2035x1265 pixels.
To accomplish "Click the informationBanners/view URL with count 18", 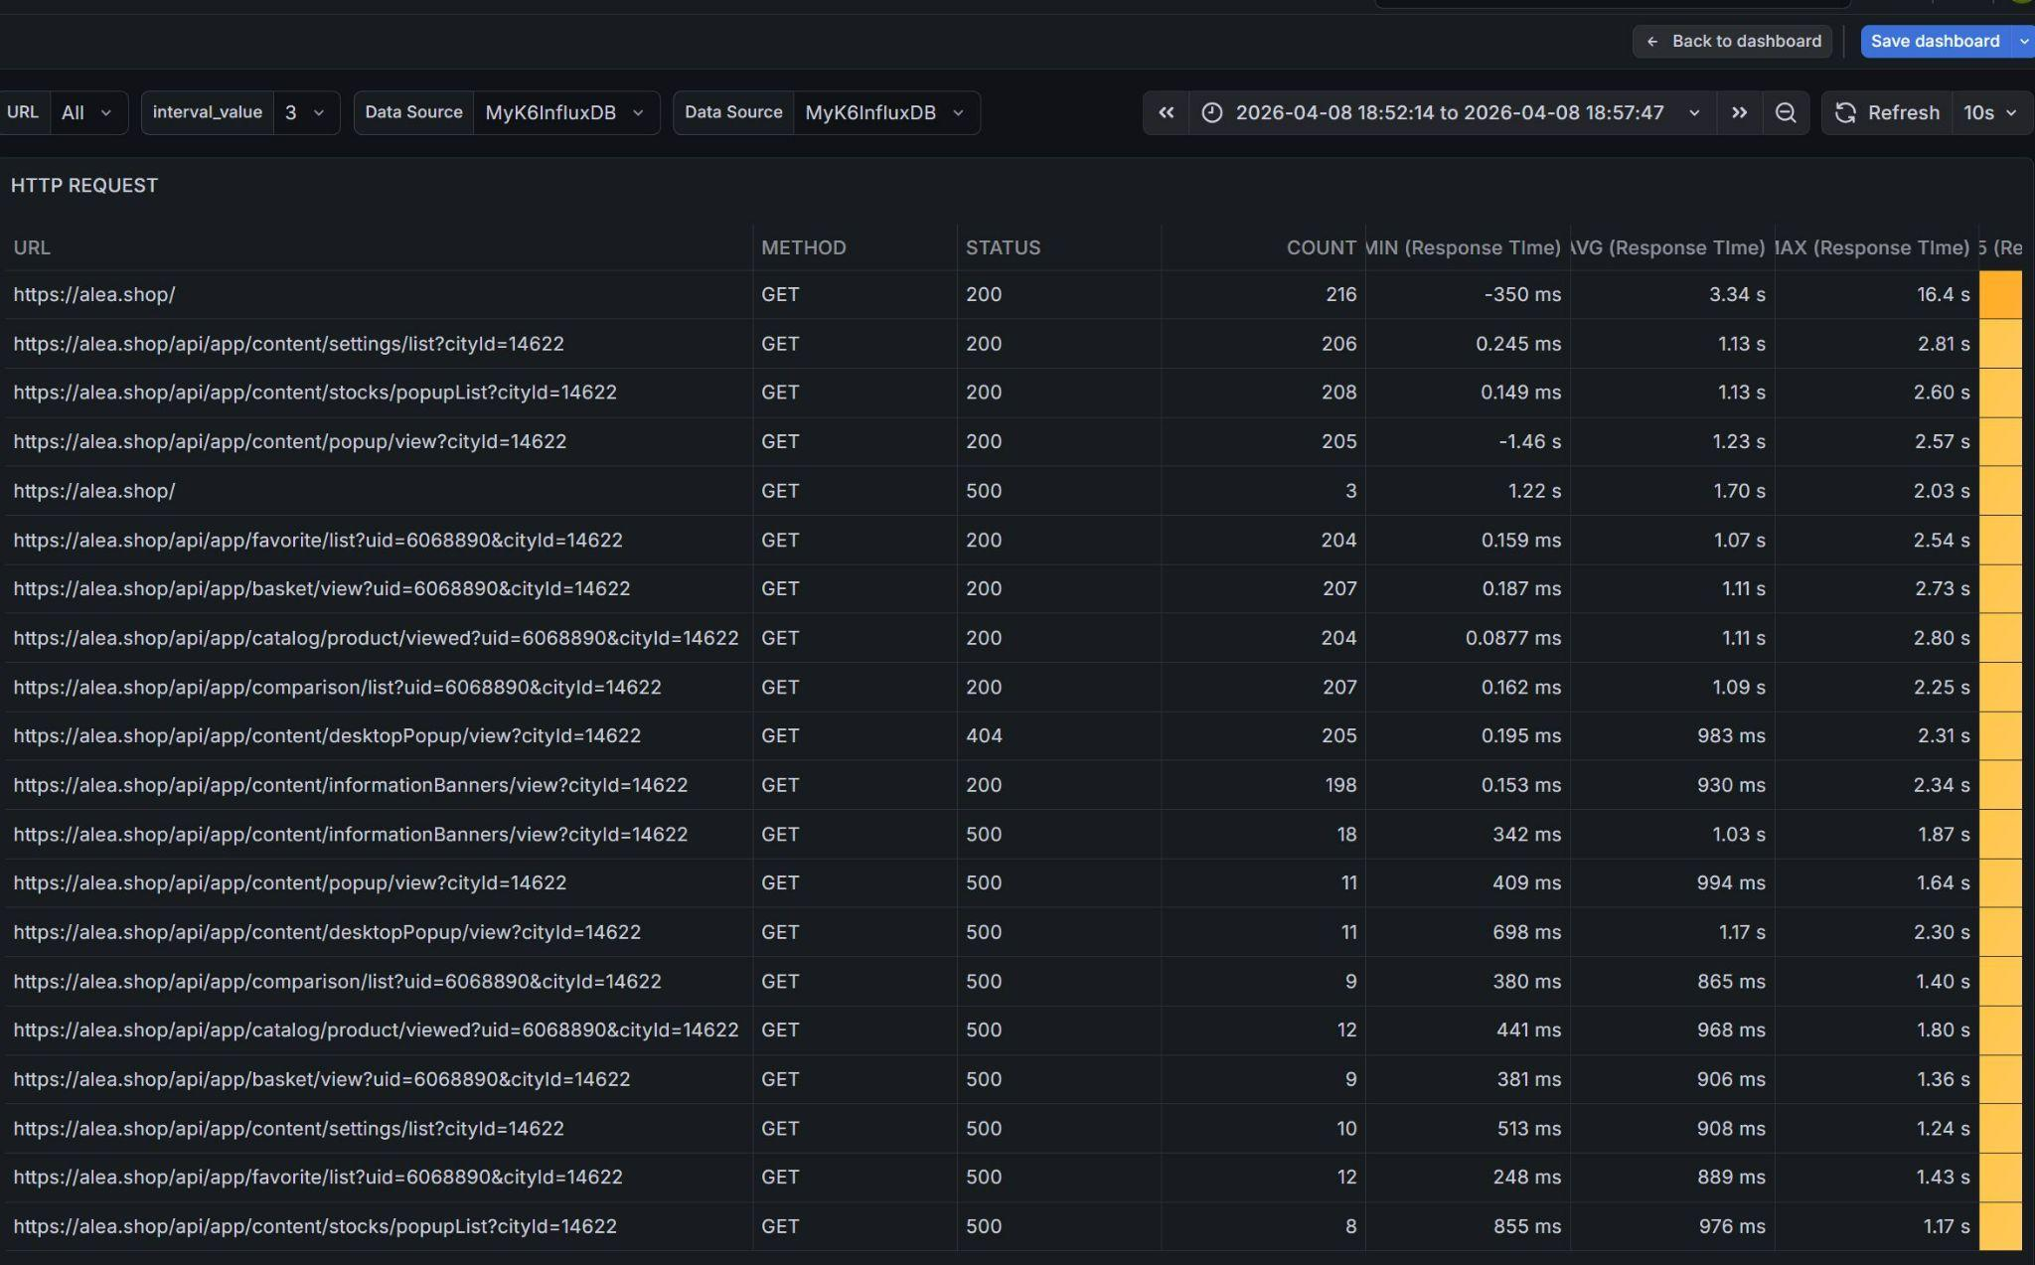I will click(351, 835).
